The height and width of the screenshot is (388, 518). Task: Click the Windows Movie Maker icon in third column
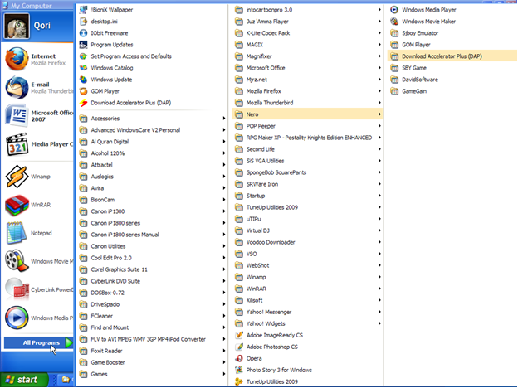coord(394,22)
